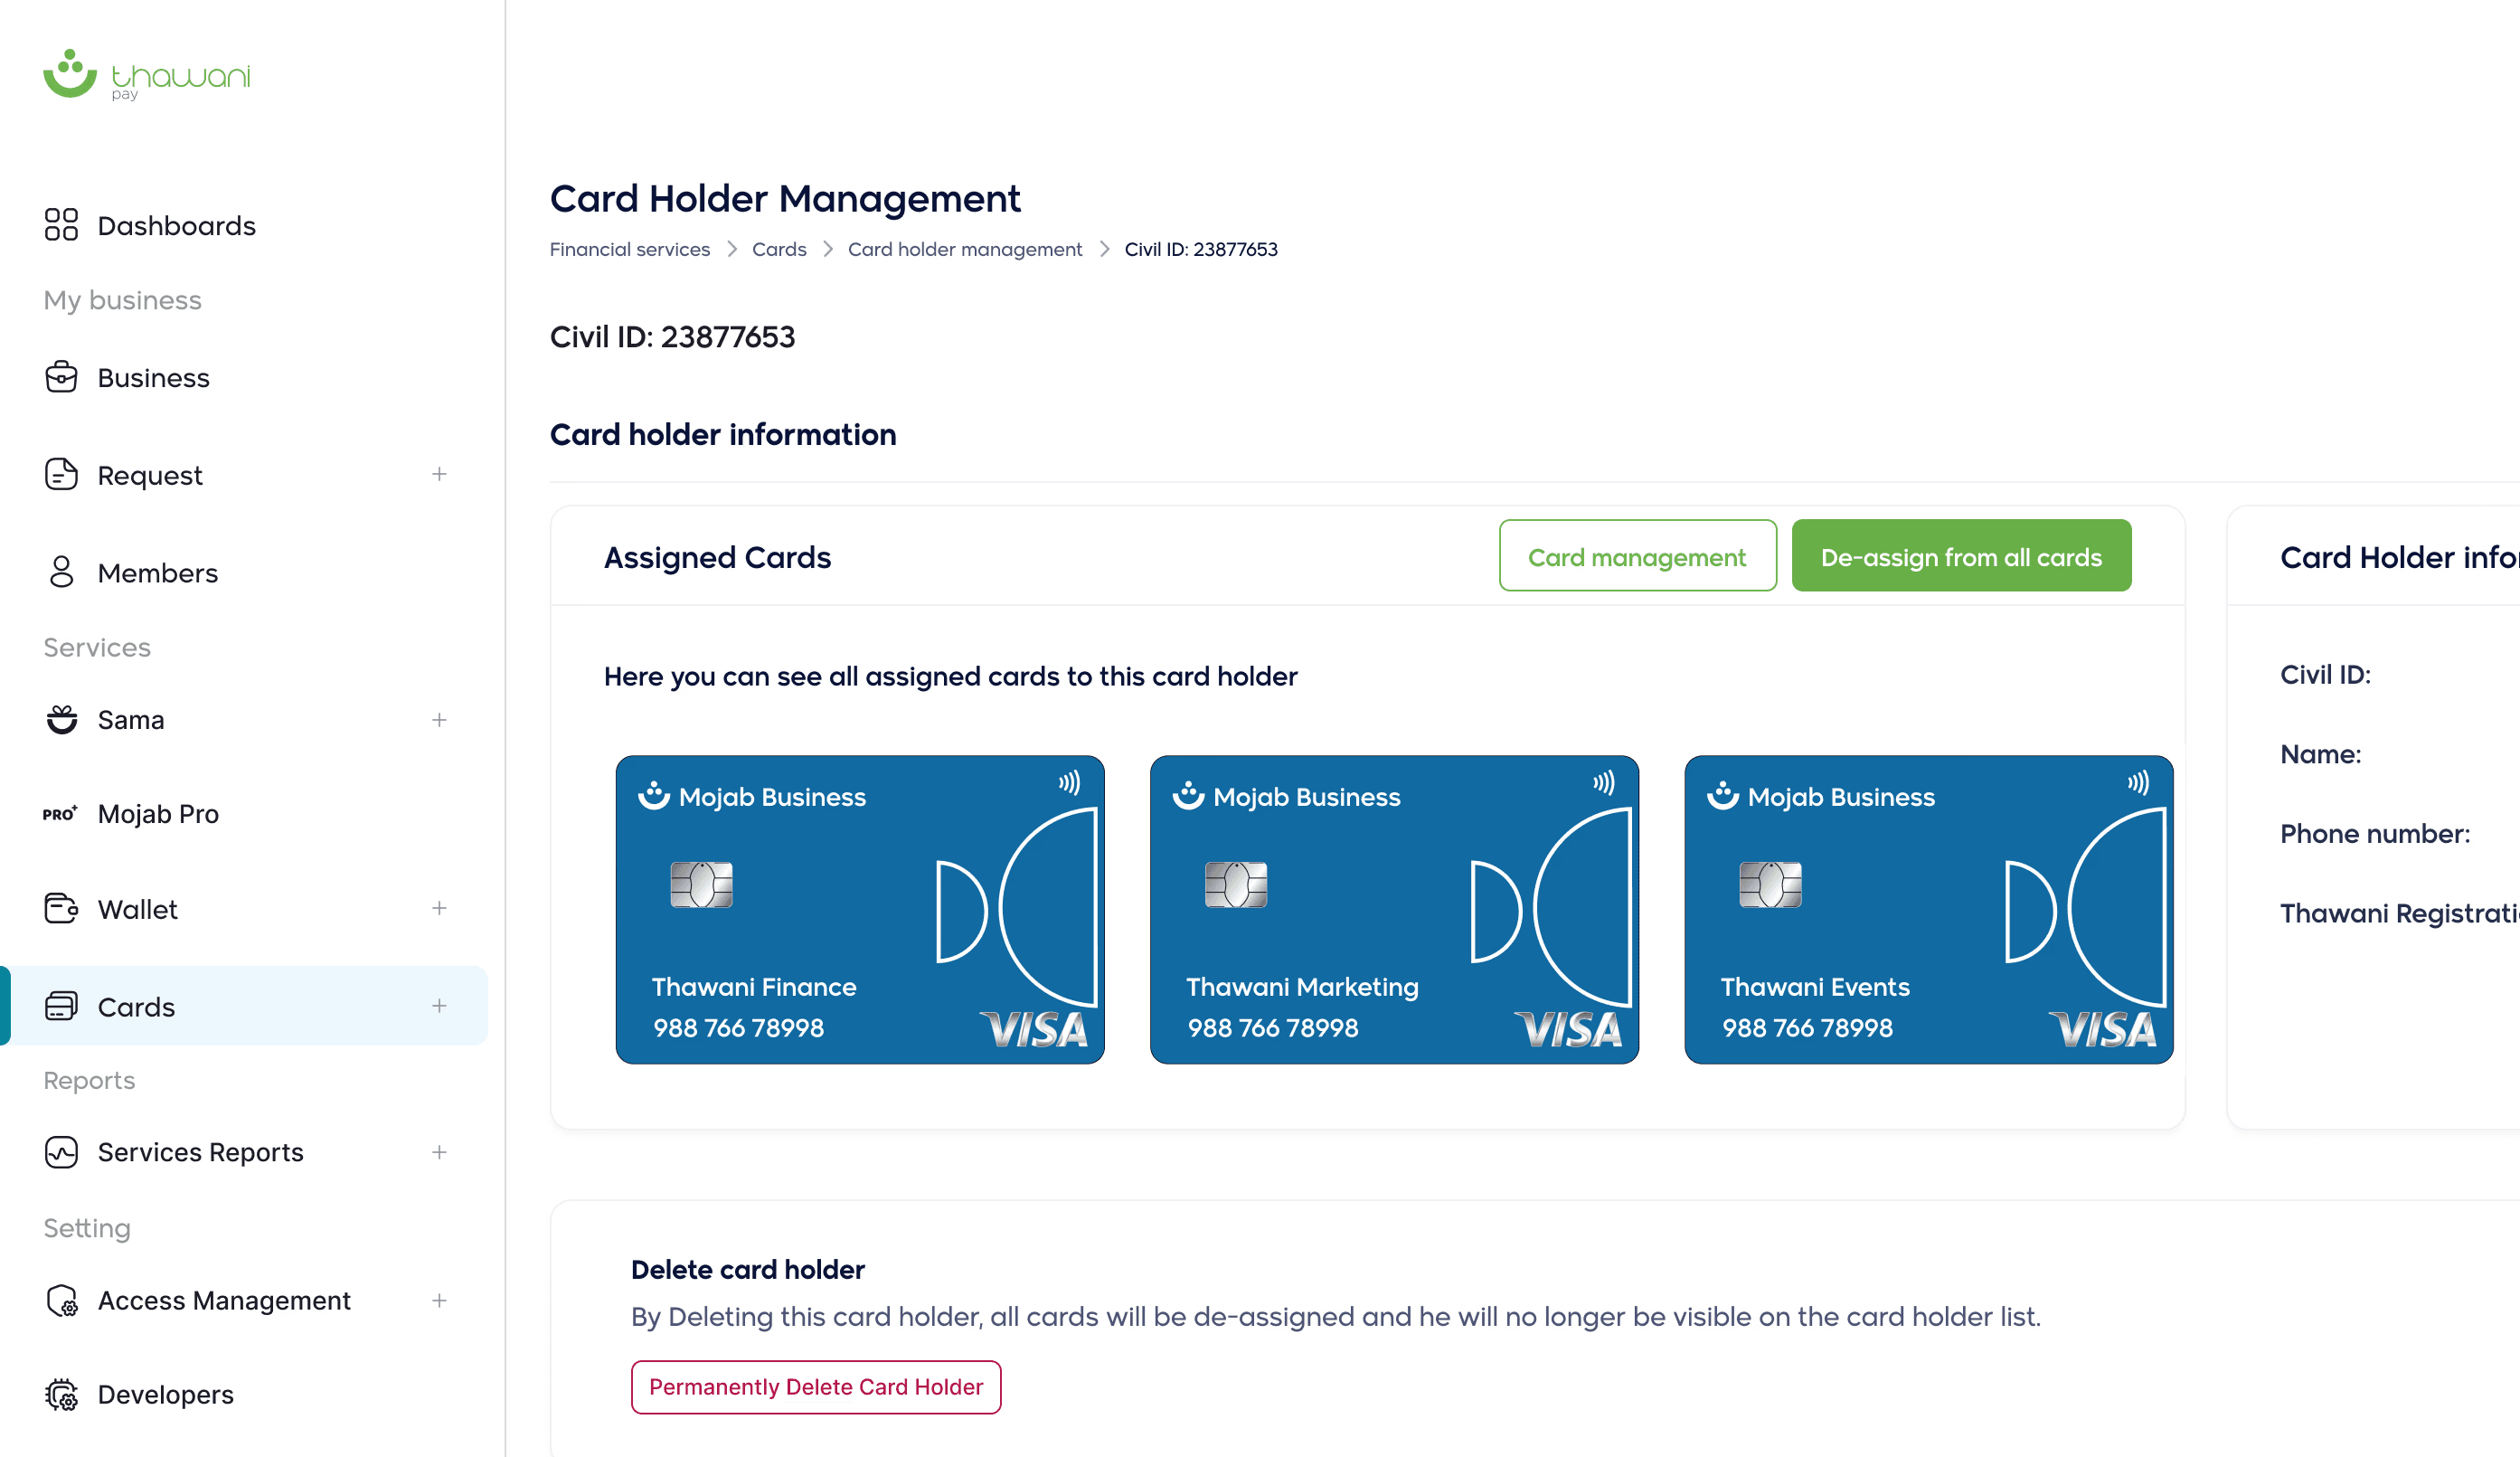Expand the Access Management submenu plus
This screenshot has width=2520, height=1457.
[439, 1300]
